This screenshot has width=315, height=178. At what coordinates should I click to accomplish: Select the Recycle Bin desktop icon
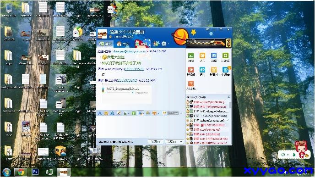point(9,10)
